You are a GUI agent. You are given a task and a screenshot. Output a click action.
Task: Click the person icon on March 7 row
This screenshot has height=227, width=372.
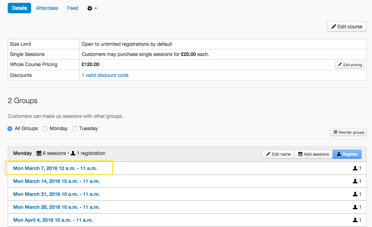(355, 168)
